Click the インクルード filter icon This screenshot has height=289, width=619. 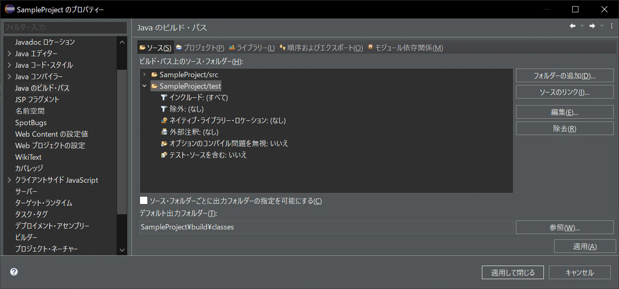pos(164,98)
